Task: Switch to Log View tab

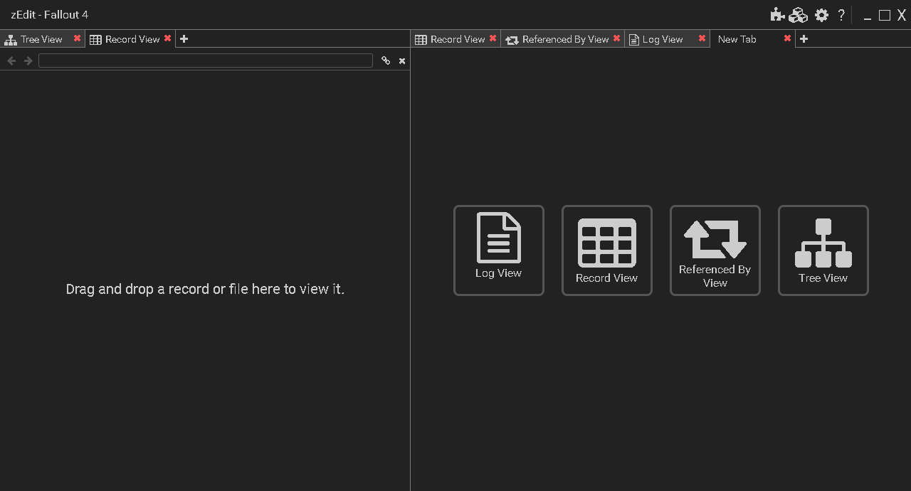Action: 667,39
